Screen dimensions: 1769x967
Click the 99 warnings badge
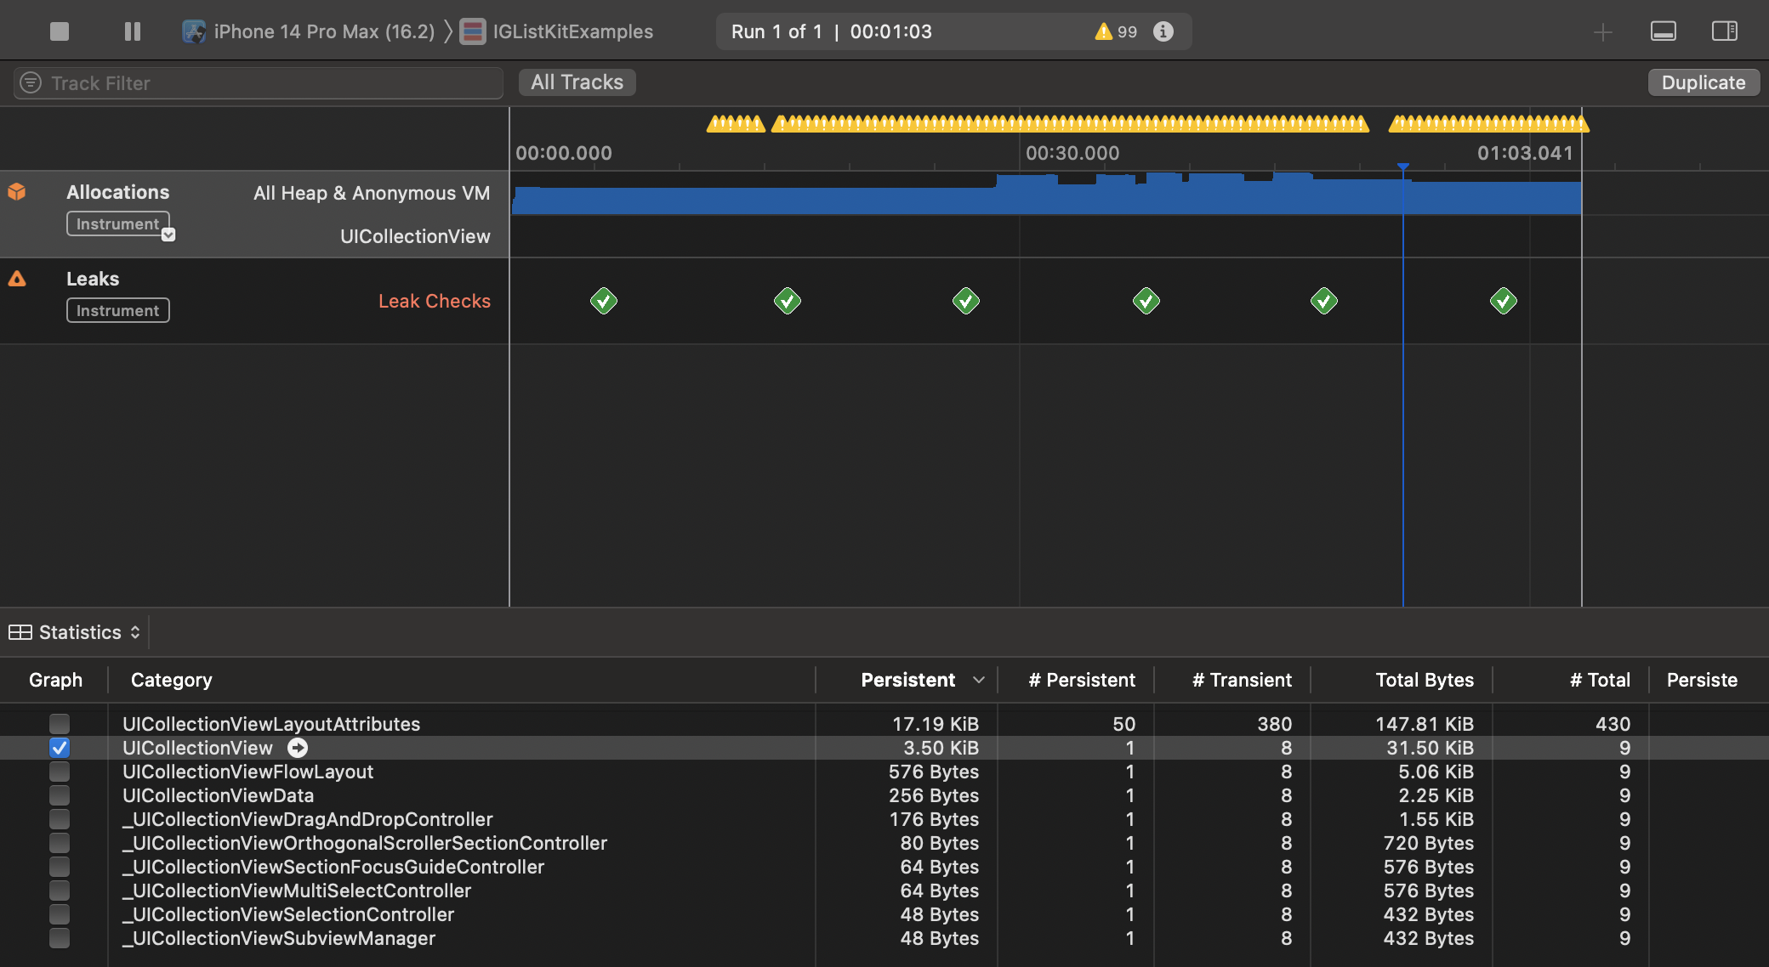pos(1115,31)
